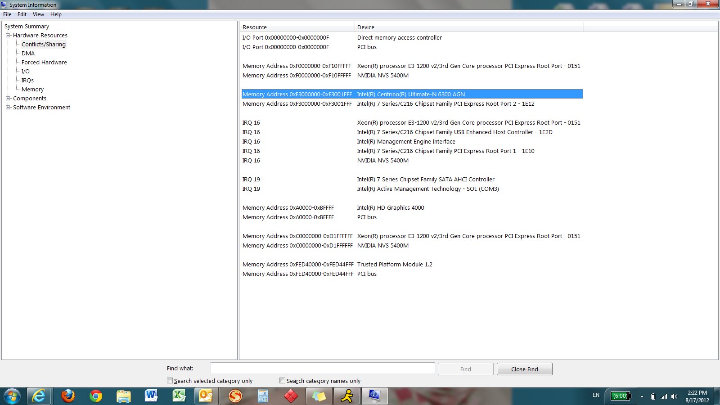Open Google Chrome from taskbar
The height and width of the screenshot is (405, 720).
click(x=95, y=396)
